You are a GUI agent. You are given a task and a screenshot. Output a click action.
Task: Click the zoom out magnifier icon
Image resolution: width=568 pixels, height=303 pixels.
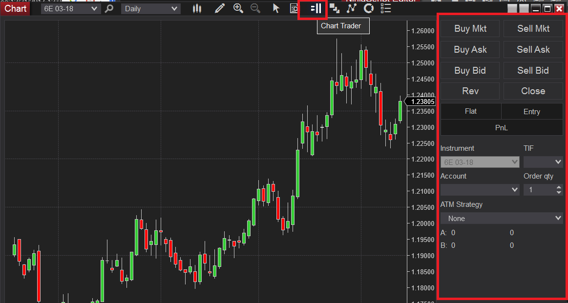click(x=255, y=8)
